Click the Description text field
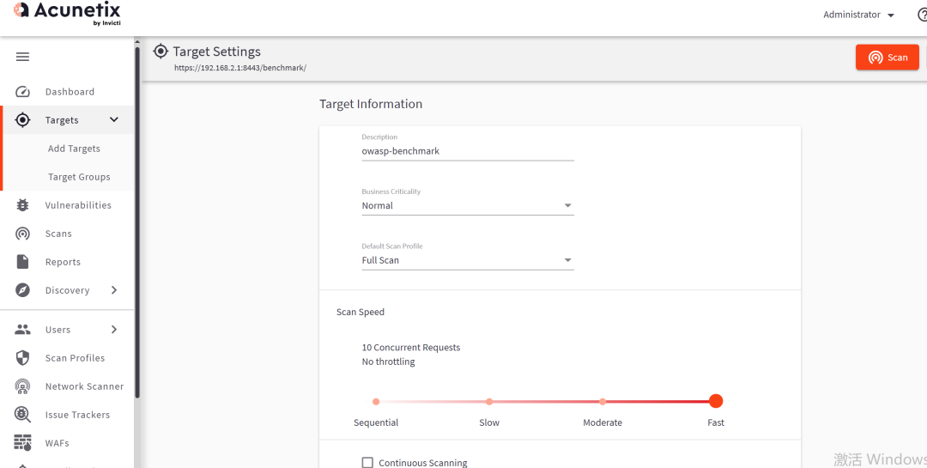927x468 pixels. [467, 151]
